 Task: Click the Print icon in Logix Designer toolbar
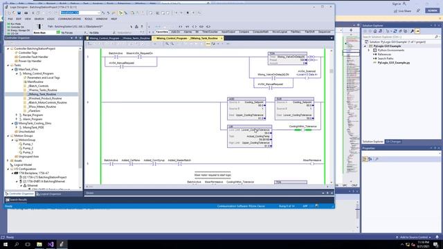point(26,13)
